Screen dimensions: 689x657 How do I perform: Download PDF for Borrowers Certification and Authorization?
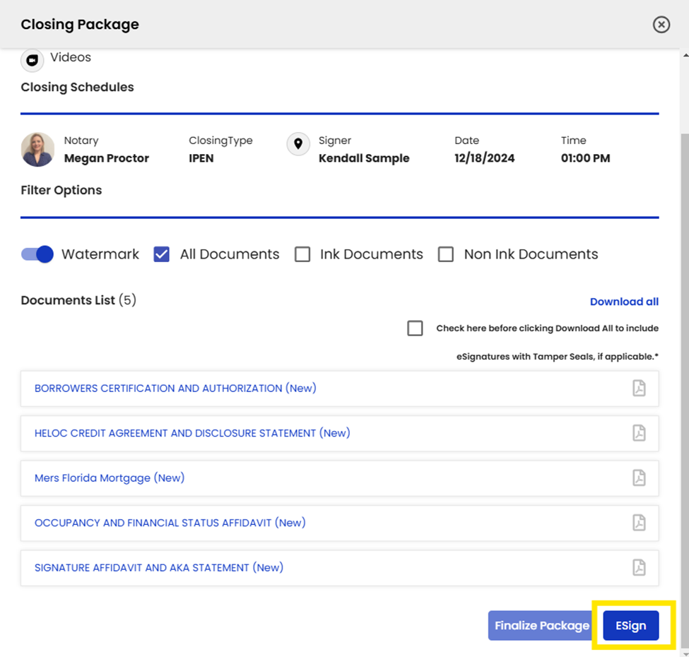639,389
